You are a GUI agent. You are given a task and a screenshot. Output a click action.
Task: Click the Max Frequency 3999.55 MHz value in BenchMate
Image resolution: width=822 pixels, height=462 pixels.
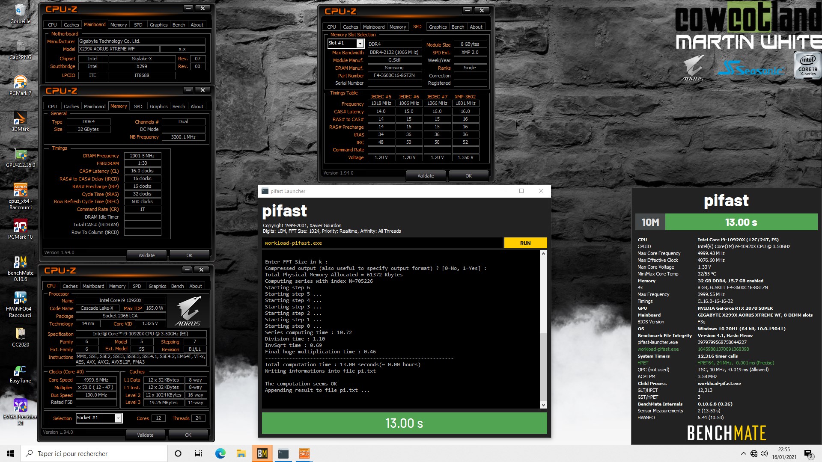(x=711, y=294)
